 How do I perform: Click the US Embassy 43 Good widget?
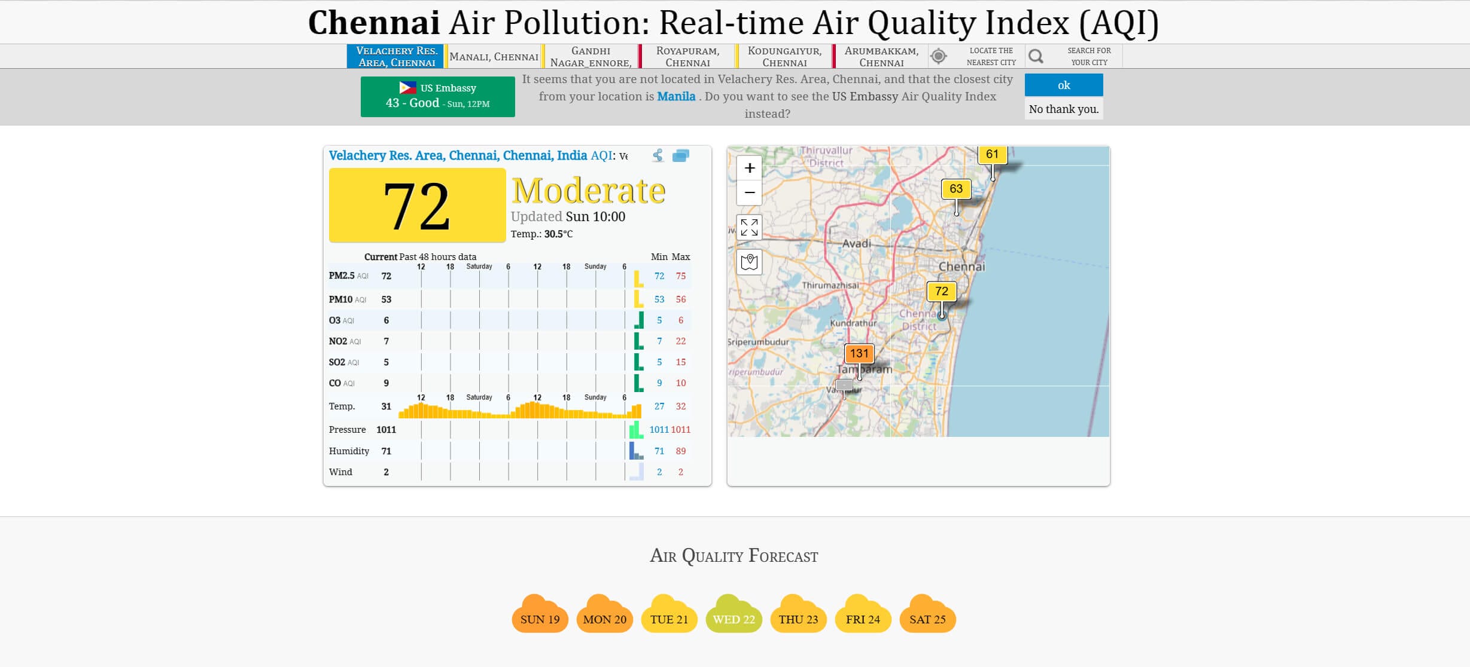[438, 96]
